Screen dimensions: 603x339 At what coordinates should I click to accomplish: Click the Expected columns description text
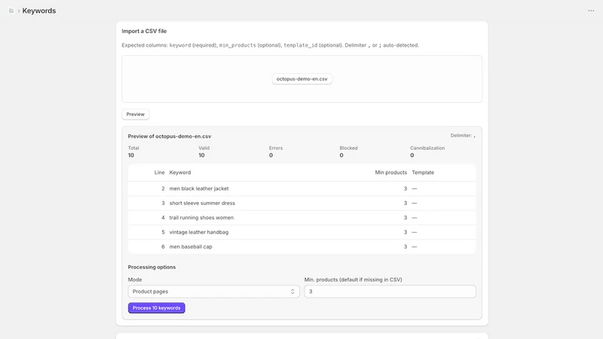(271, 45)
